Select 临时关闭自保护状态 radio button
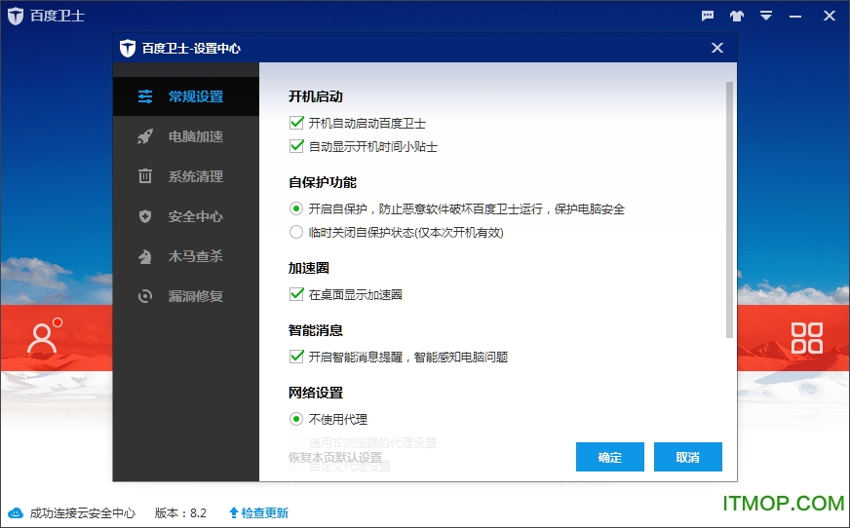 pos(296,232)
